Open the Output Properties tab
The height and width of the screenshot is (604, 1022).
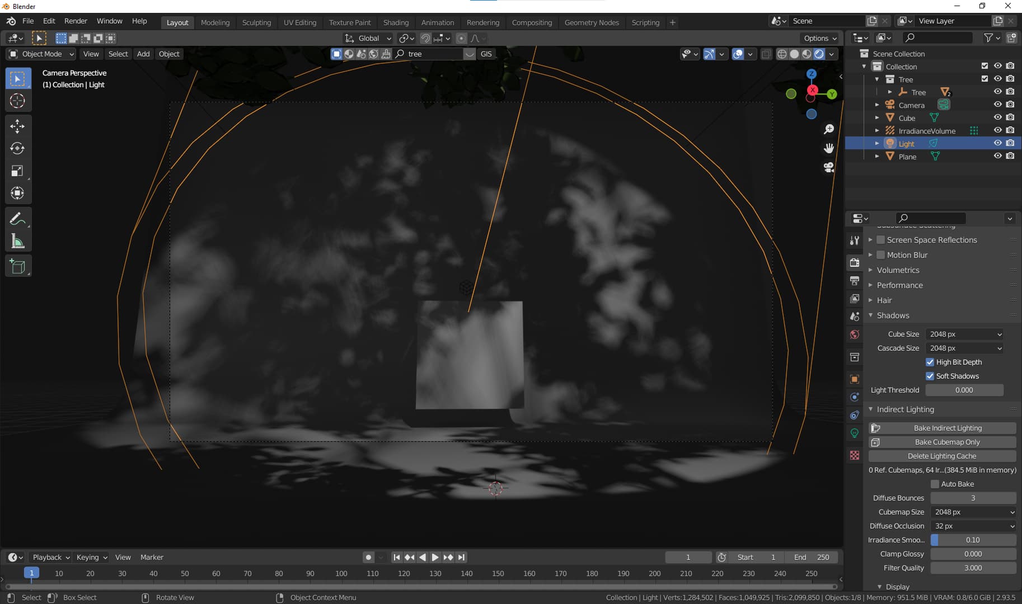[855, 281]
